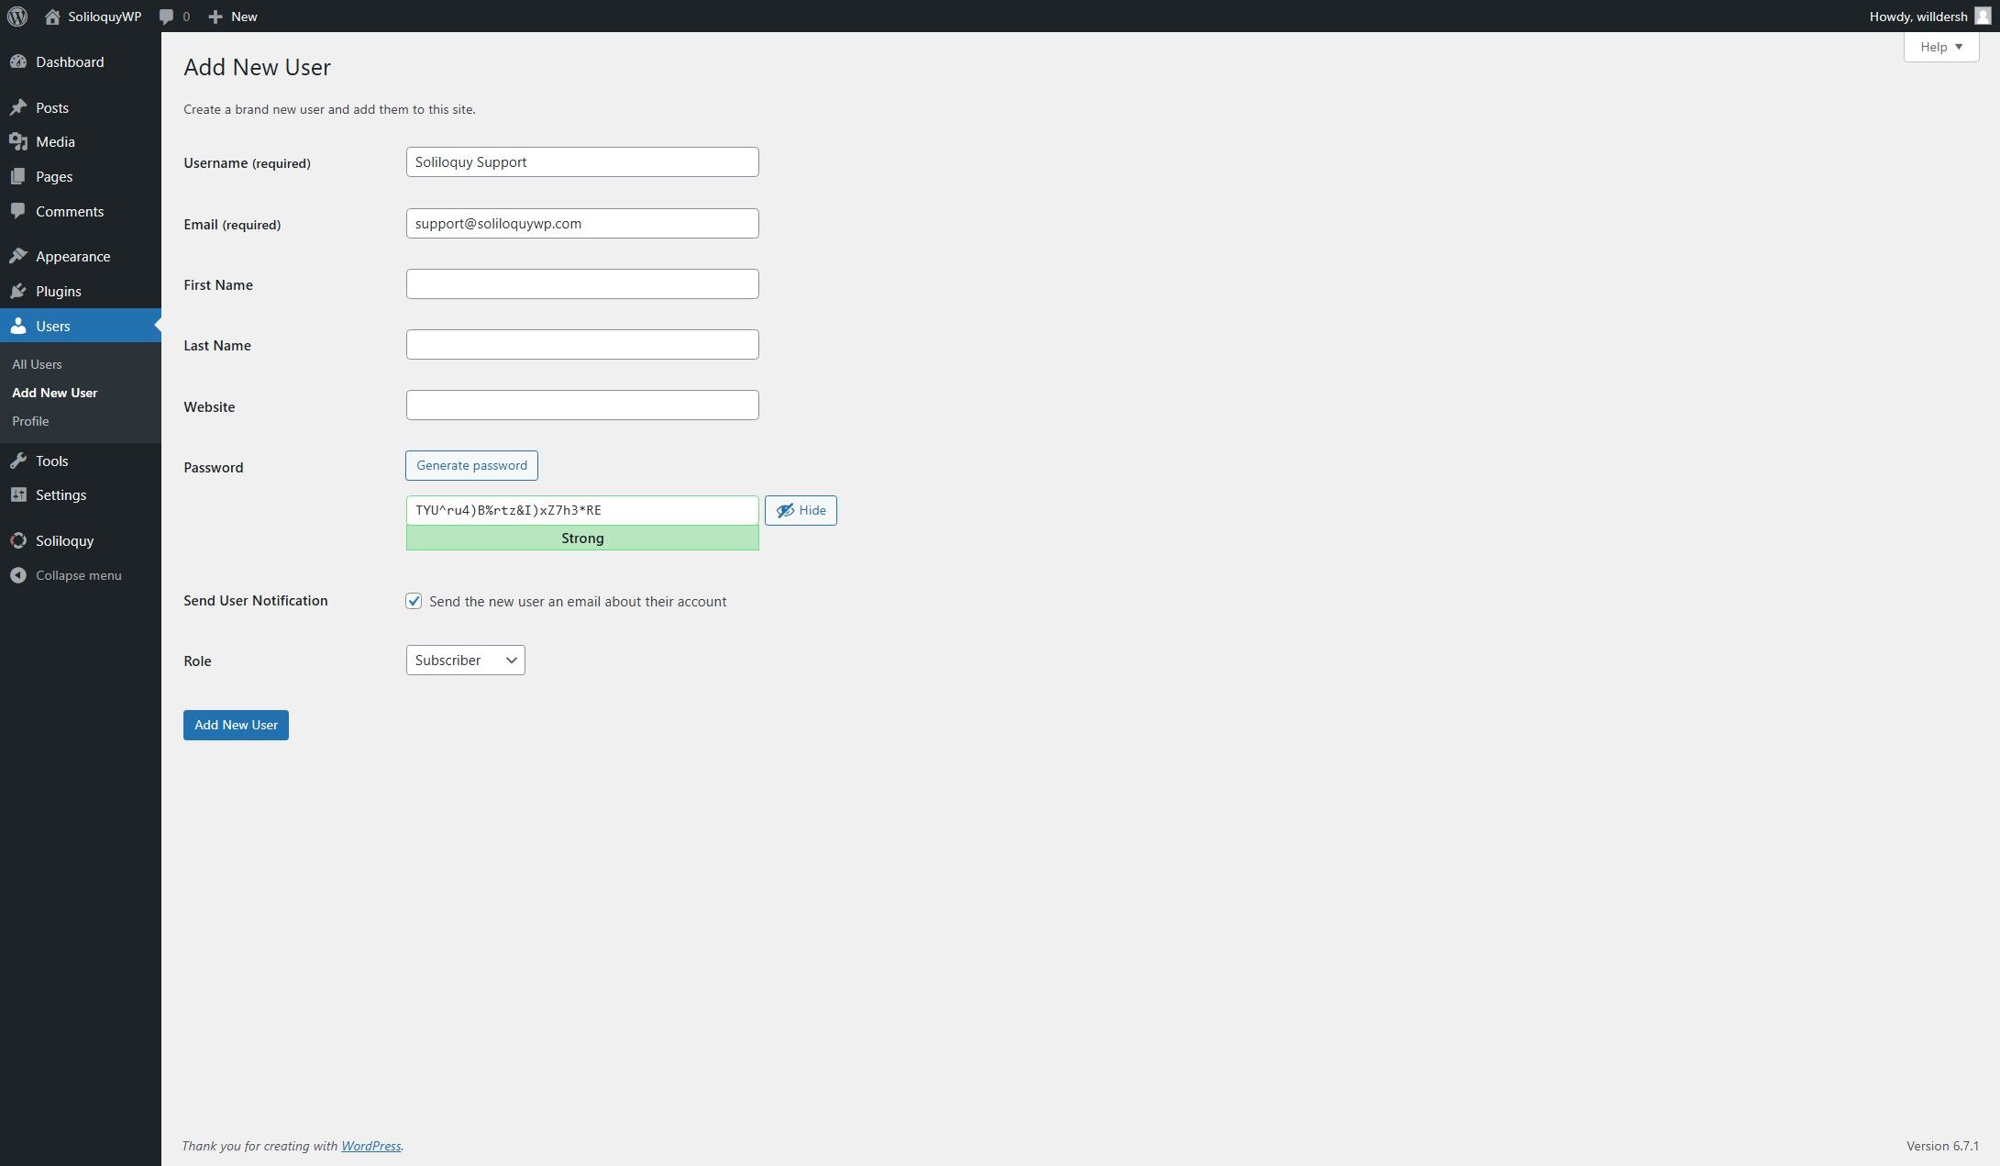Click the Plugins icon
Image resolution: width=2000 pixels, height=1166 pixels.
tap(20, 291)
